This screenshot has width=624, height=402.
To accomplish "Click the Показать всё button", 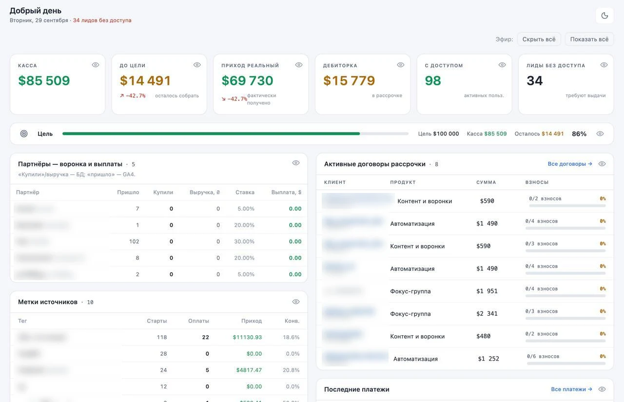I will pos(589,39).
